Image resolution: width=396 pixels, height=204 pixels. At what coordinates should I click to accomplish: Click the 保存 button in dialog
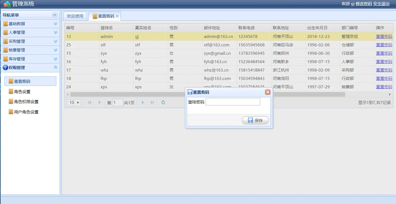tap(255, 120)
